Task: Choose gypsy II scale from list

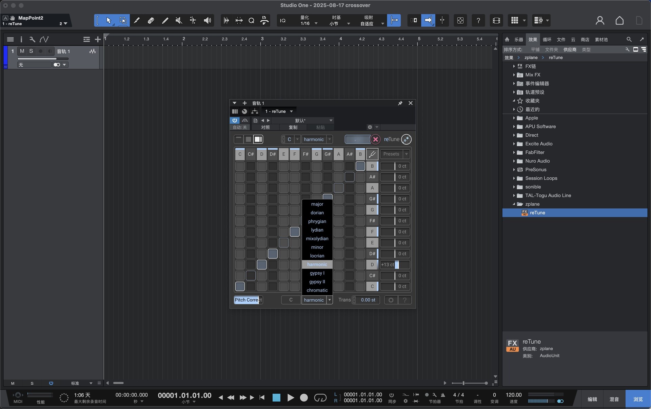Action: coord(317,282)
